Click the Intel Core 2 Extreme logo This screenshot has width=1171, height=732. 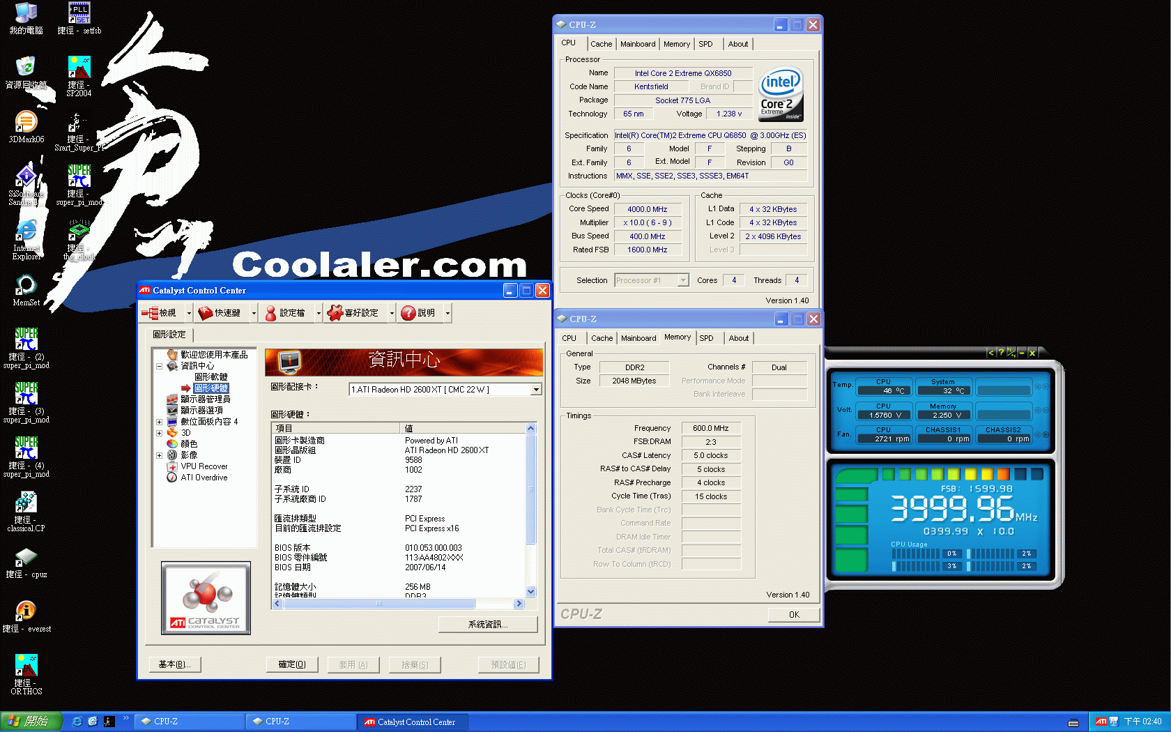pyautogui.click(x=781, y=94)
